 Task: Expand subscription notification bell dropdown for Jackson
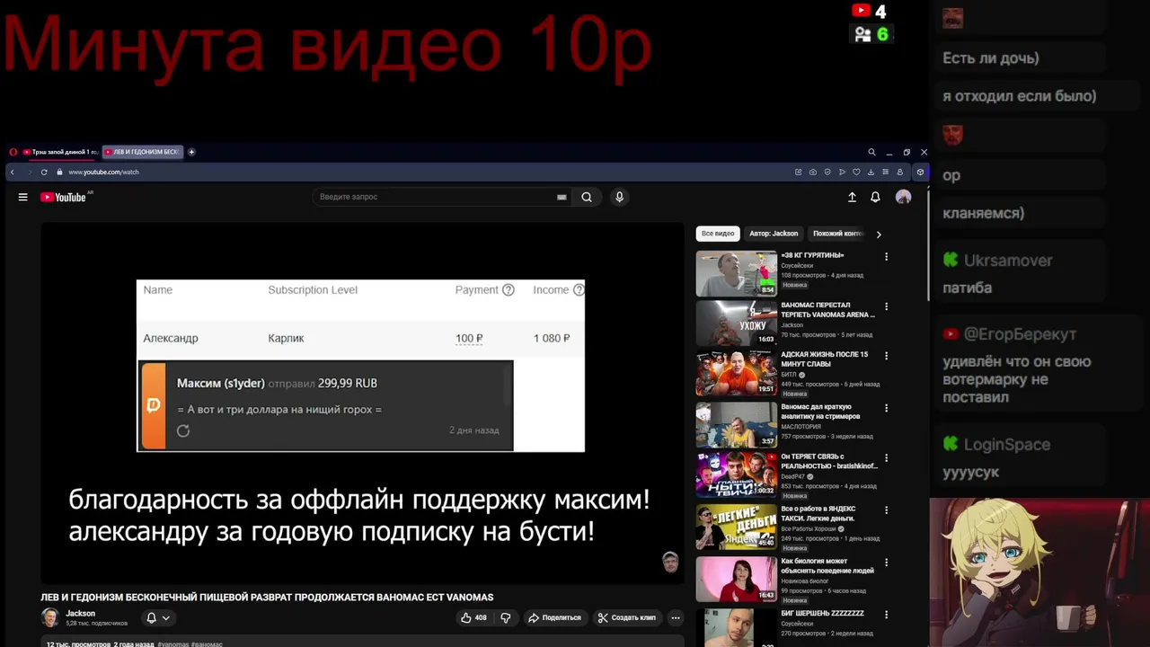158,617
